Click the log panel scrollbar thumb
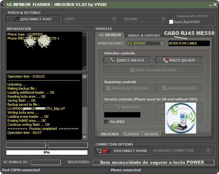 84,121
